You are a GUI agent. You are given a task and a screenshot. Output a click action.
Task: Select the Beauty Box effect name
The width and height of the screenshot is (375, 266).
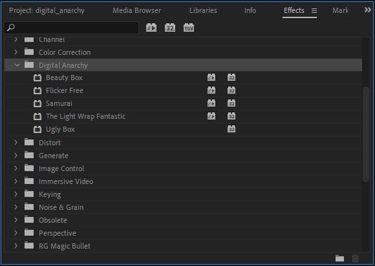point(64,77)
